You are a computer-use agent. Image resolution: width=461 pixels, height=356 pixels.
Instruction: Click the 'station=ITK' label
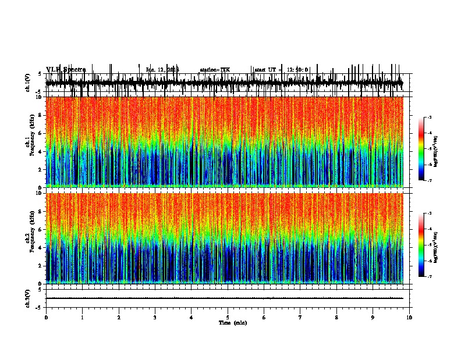[215, 70]
